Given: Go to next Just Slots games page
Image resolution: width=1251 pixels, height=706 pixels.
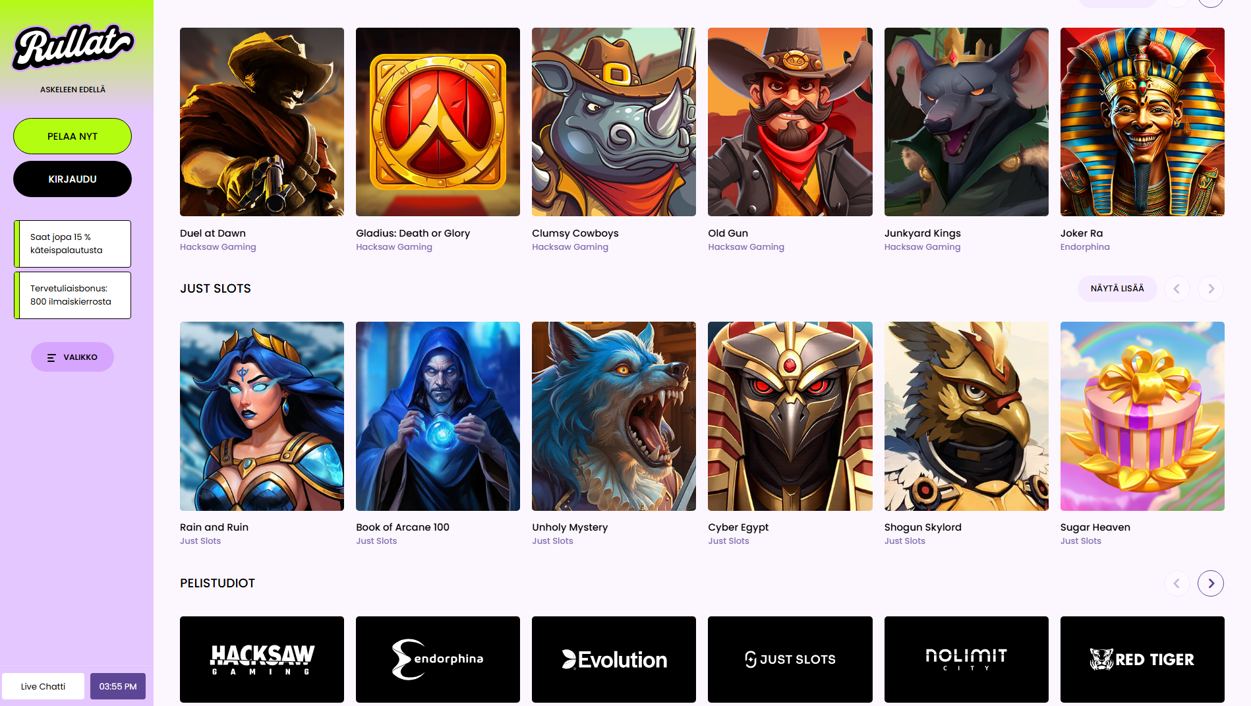Looking at the screenshot, I should click(x=1211, y=289).
